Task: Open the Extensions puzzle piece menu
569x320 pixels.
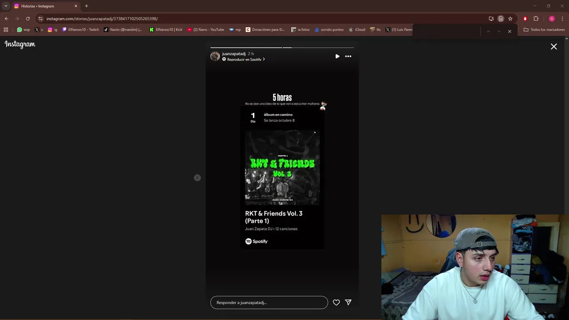Action: tap(536, 19)
